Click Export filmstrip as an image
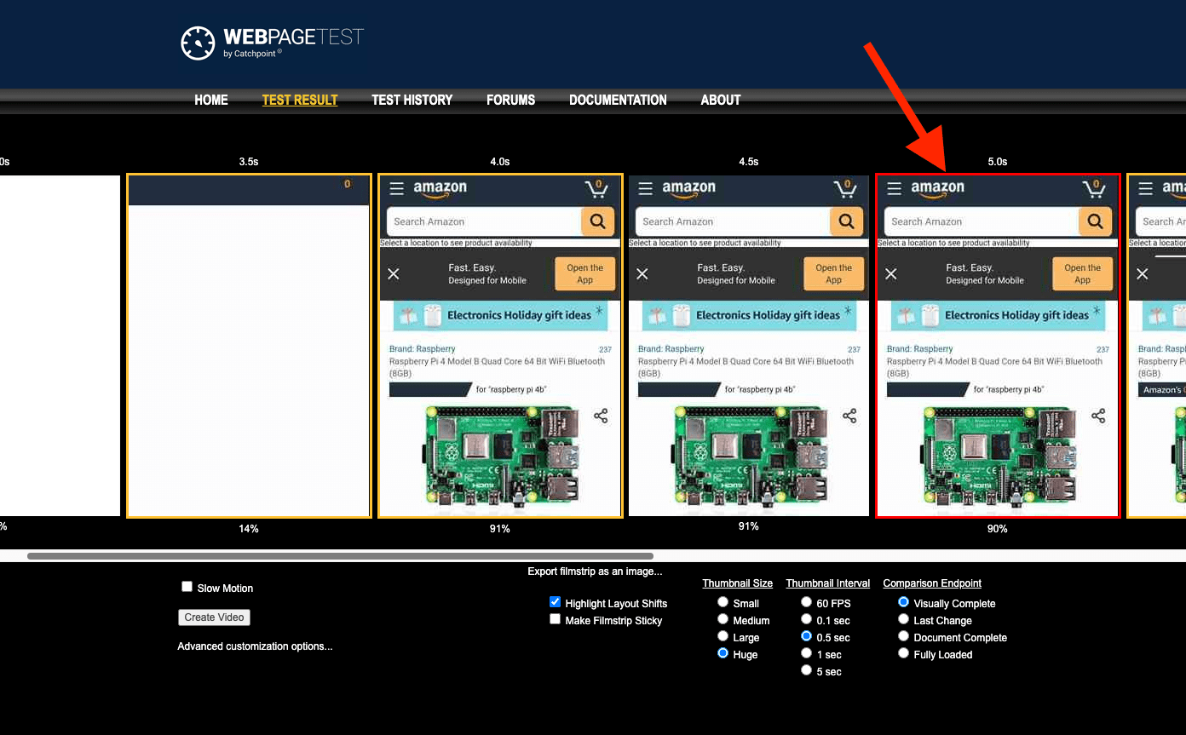This screenshot has height=735, width=1186. pos(595,571)
